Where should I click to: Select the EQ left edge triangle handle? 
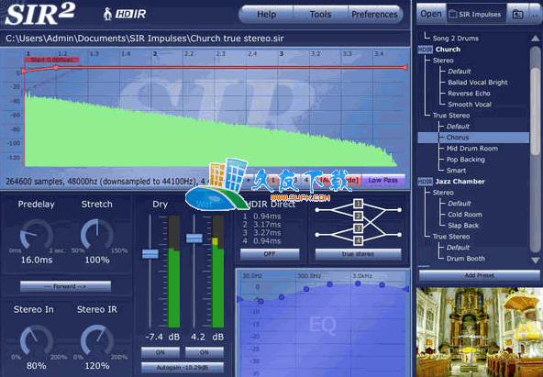pyautogui.click(x=239, y=299)
